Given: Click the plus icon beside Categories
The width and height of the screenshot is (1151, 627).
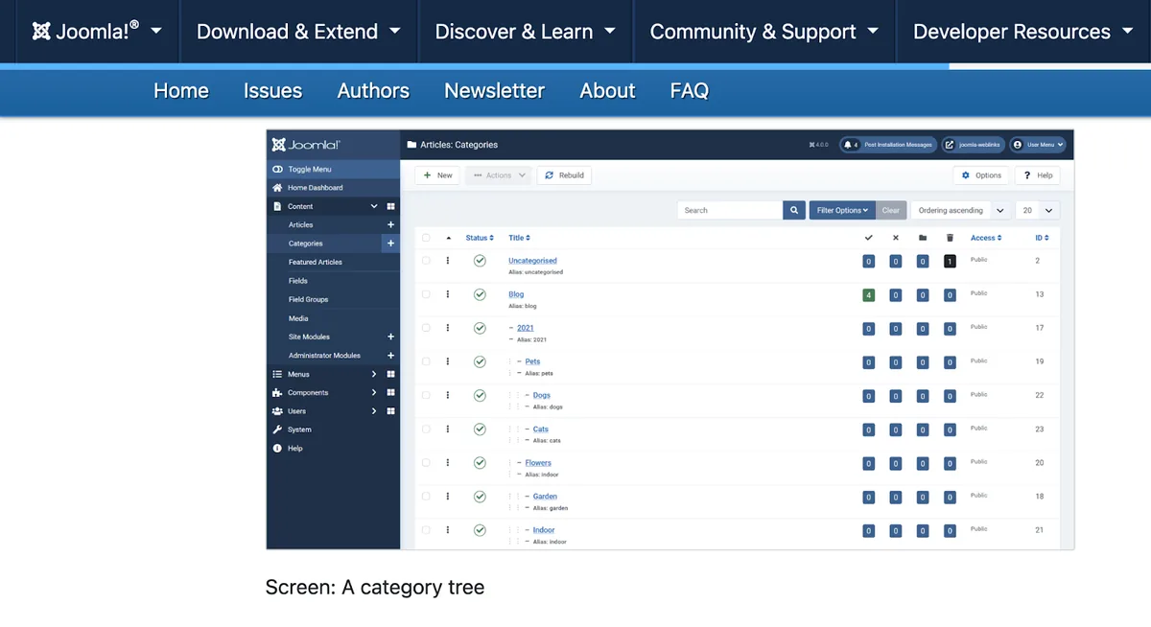Looking at the screenshot, I should (390, 244).
